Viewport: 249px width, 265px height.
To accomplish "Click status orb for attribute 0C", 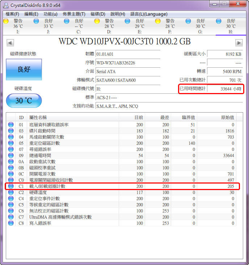I will 11,174.
